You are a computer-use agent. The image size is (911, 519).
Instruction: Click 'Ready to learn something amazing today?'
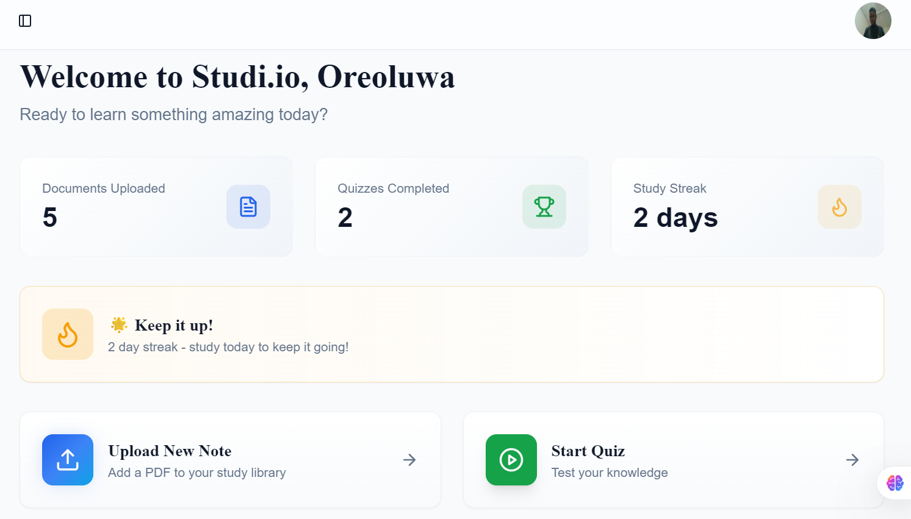[x=174, y=115]
